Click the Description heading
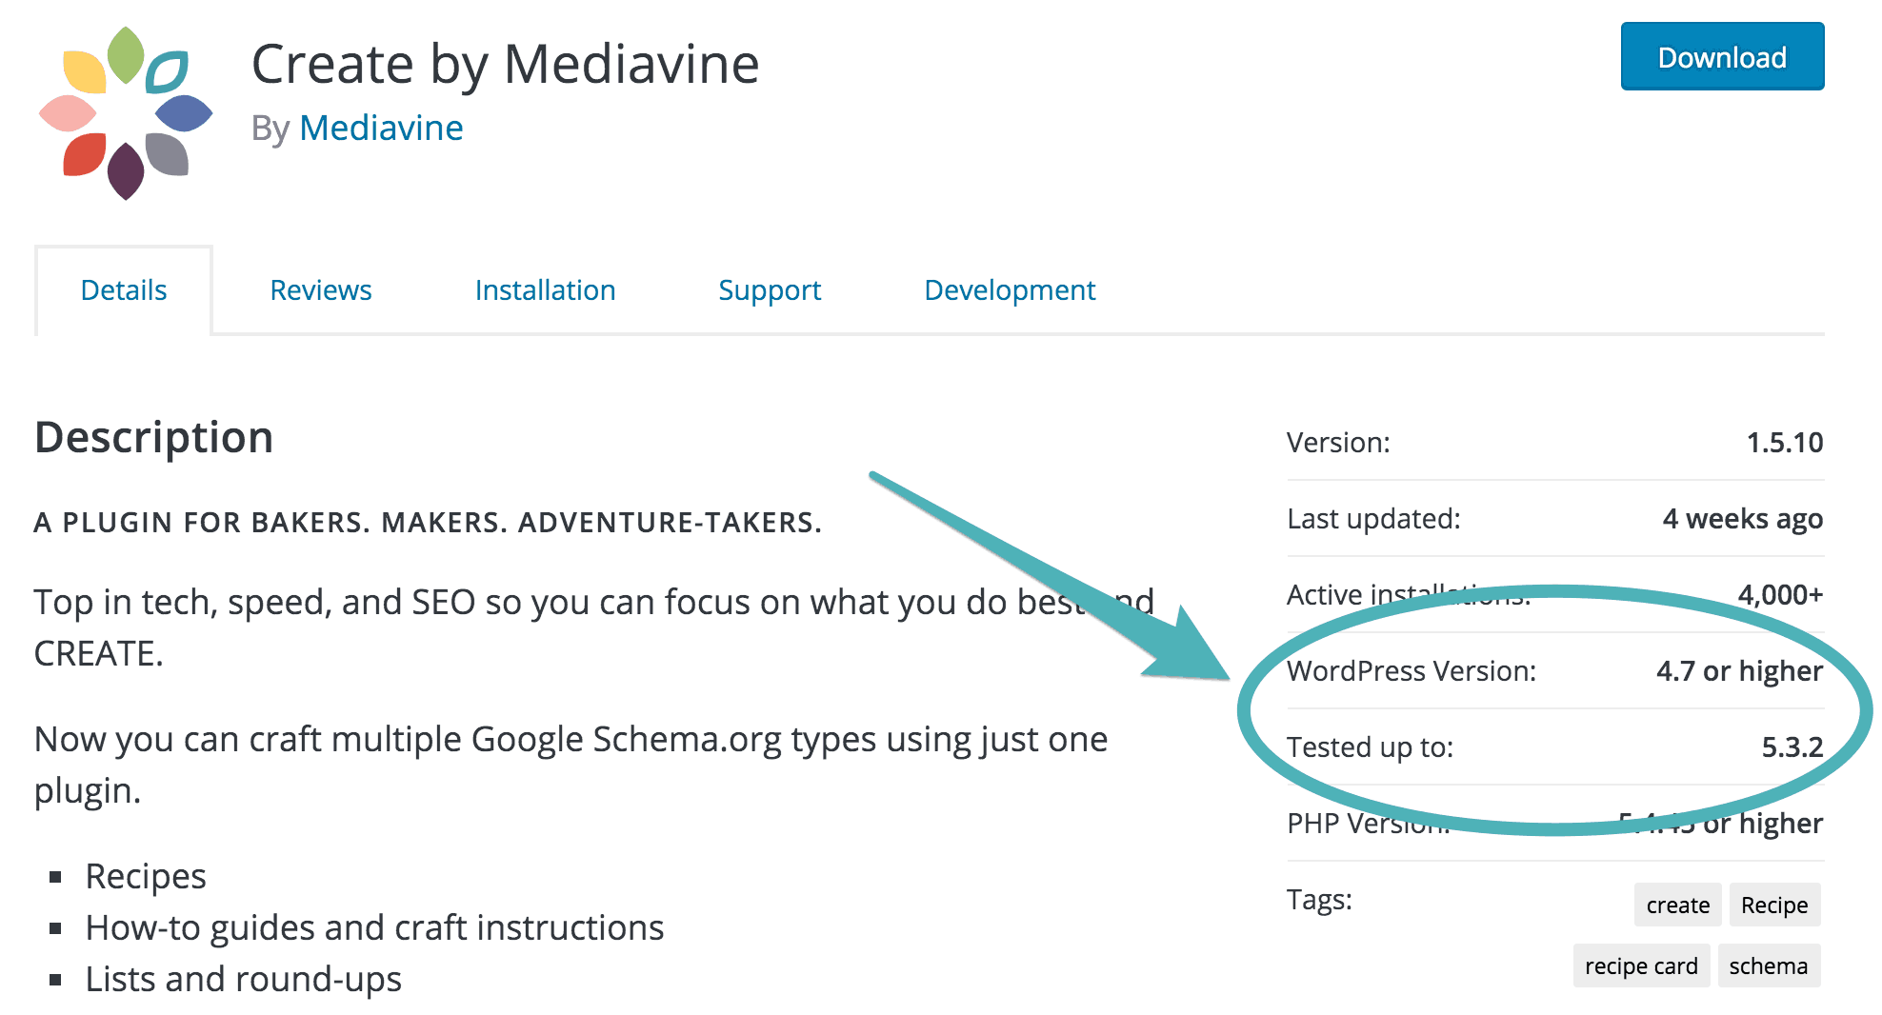Screen dimensions: 1882x1015 [x=154, y=438]
